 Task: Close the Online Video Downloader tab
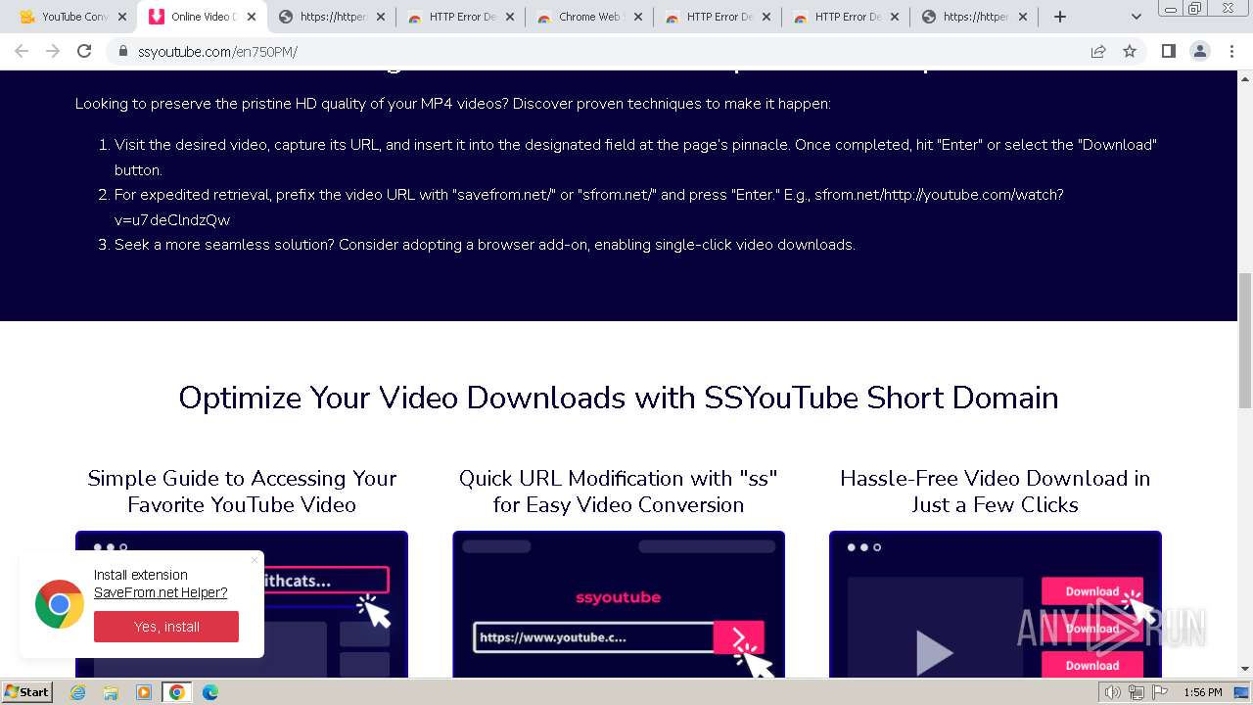[x=252, y=17]
